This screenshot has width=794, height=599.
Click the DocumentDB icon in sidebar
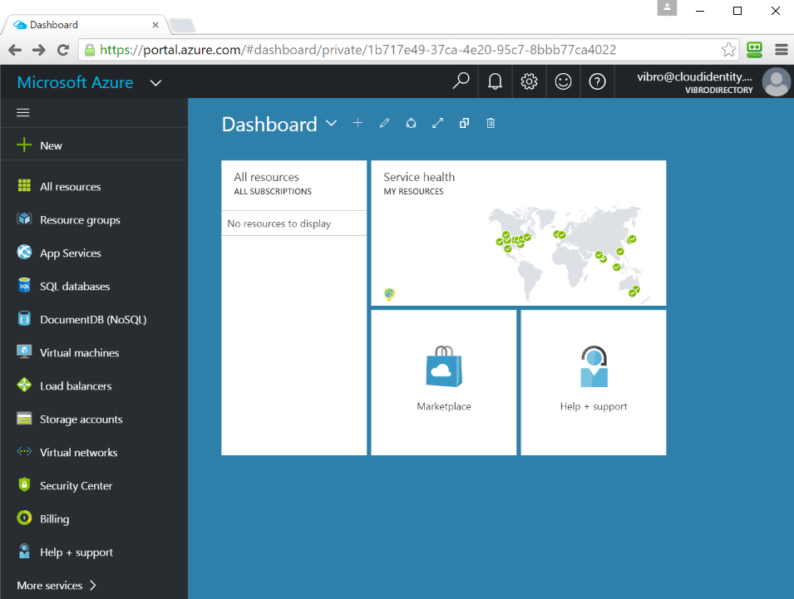(24, 318)
